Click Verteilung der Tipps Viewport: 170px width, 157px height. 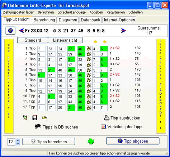[122, 127]
